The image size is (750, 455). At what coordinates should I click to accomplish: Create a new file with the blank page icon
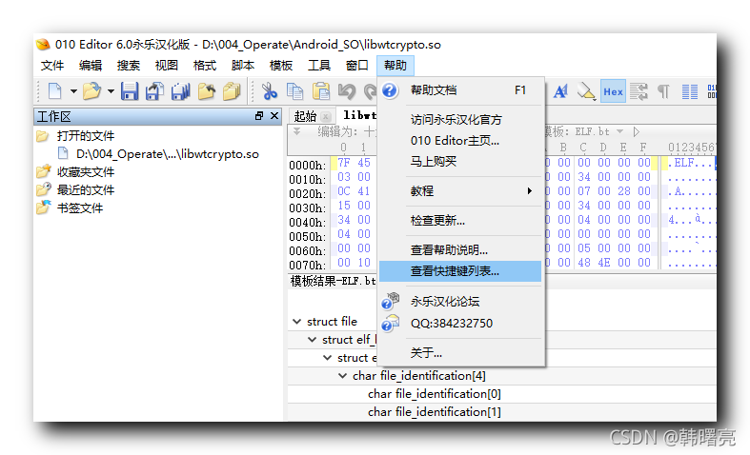pos(55,90)
